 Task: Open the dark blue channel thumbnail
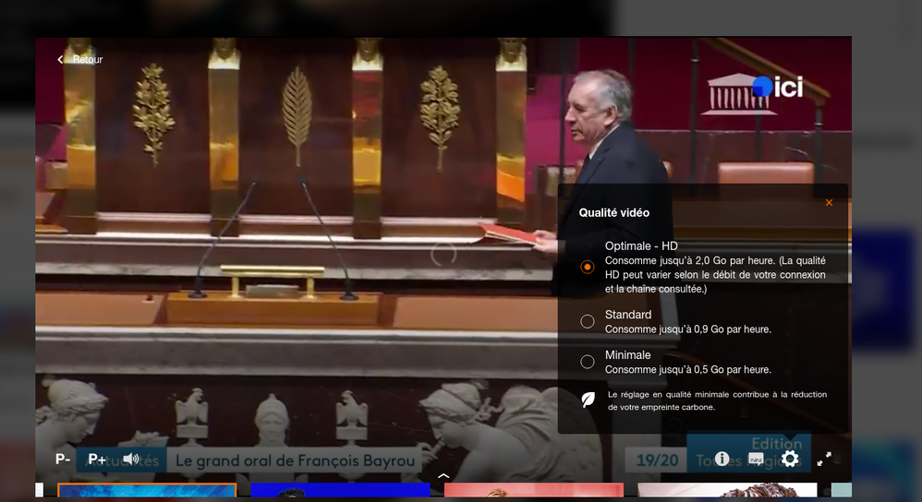341,490
